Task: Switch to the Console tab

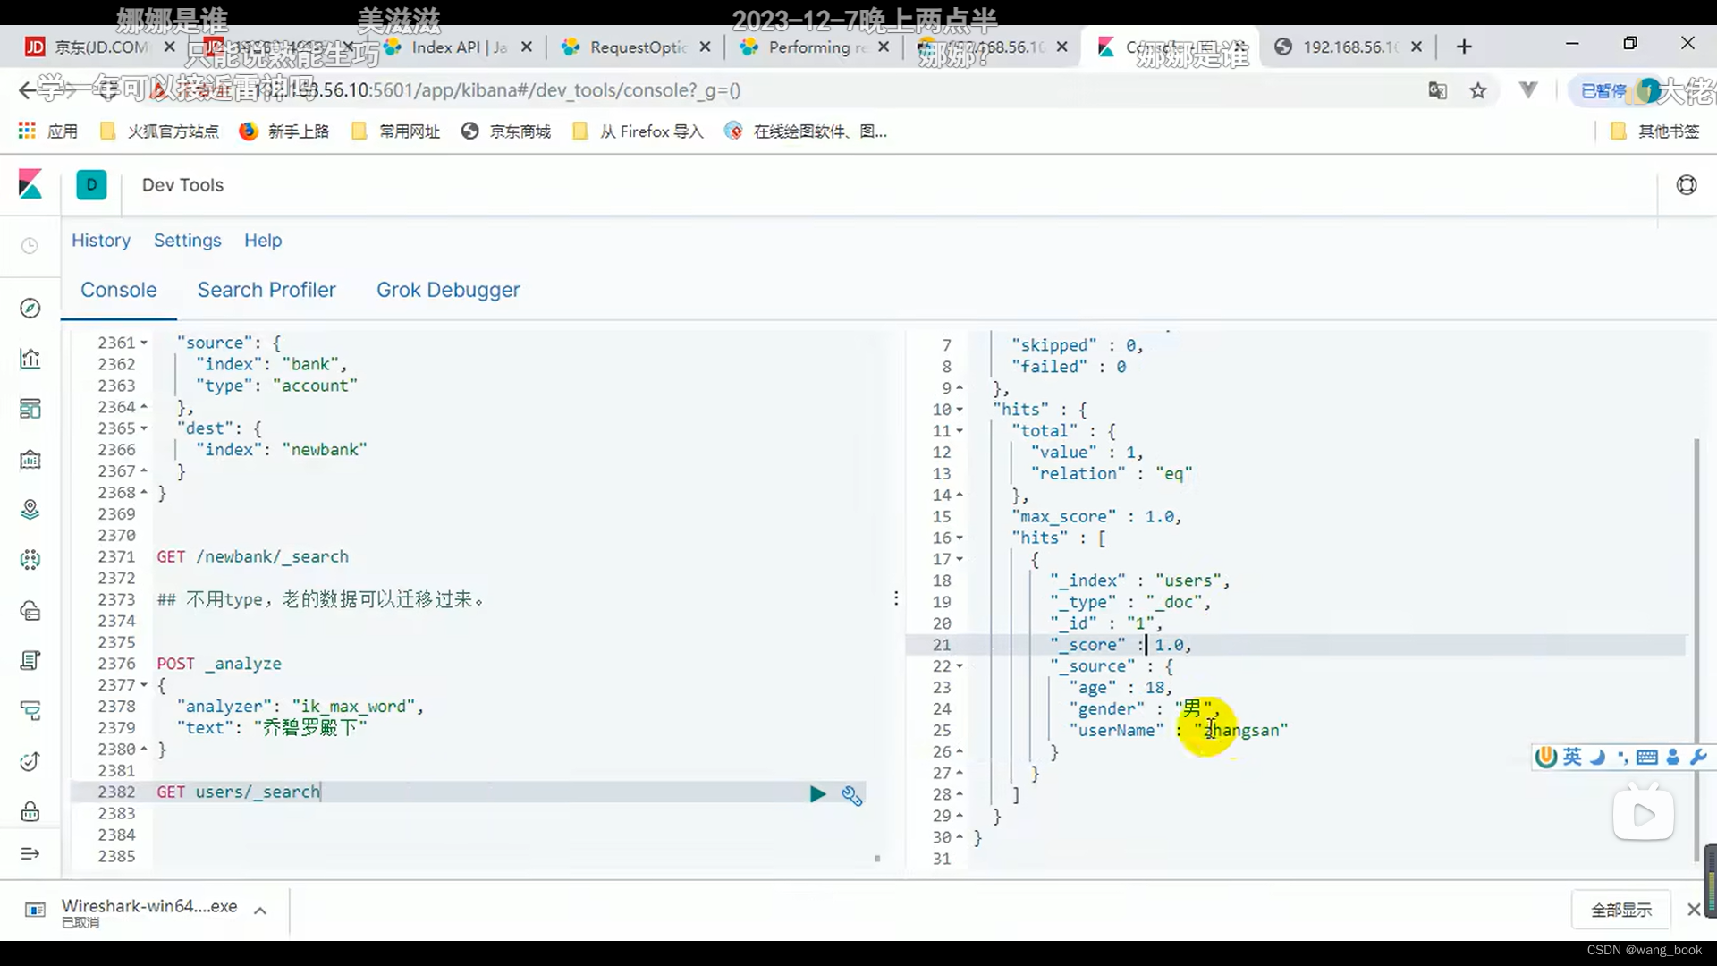Action: (119, 290)
